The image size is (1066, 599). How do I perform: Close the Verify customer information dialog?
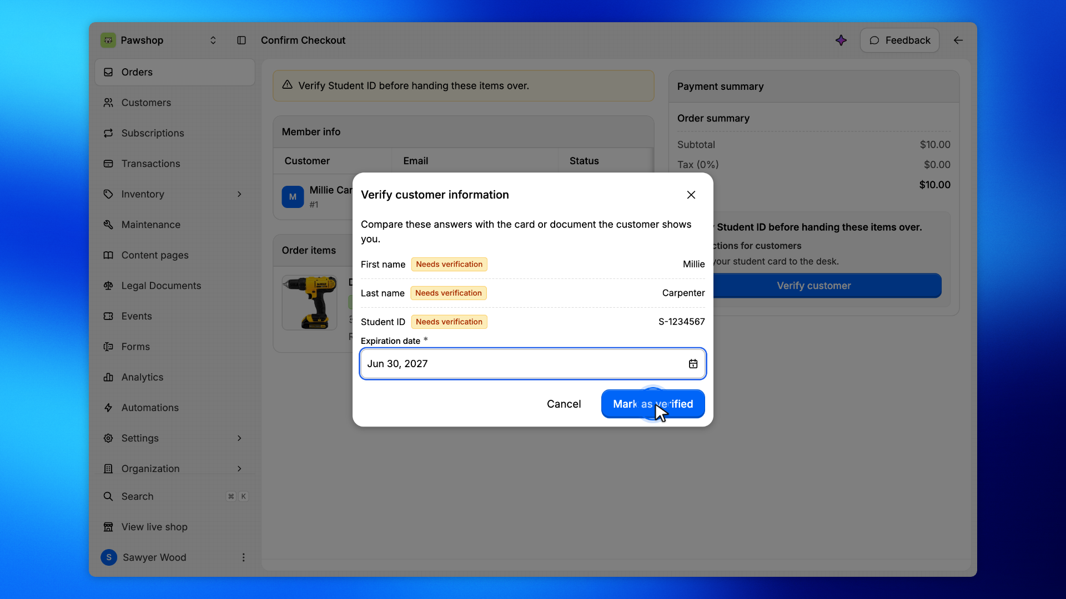pyautogui.click(x=691, y=195)
